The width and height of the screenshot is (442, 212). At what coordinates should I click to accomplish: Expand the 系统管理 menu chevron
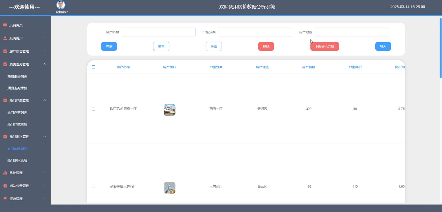click(x=44, y=173)
